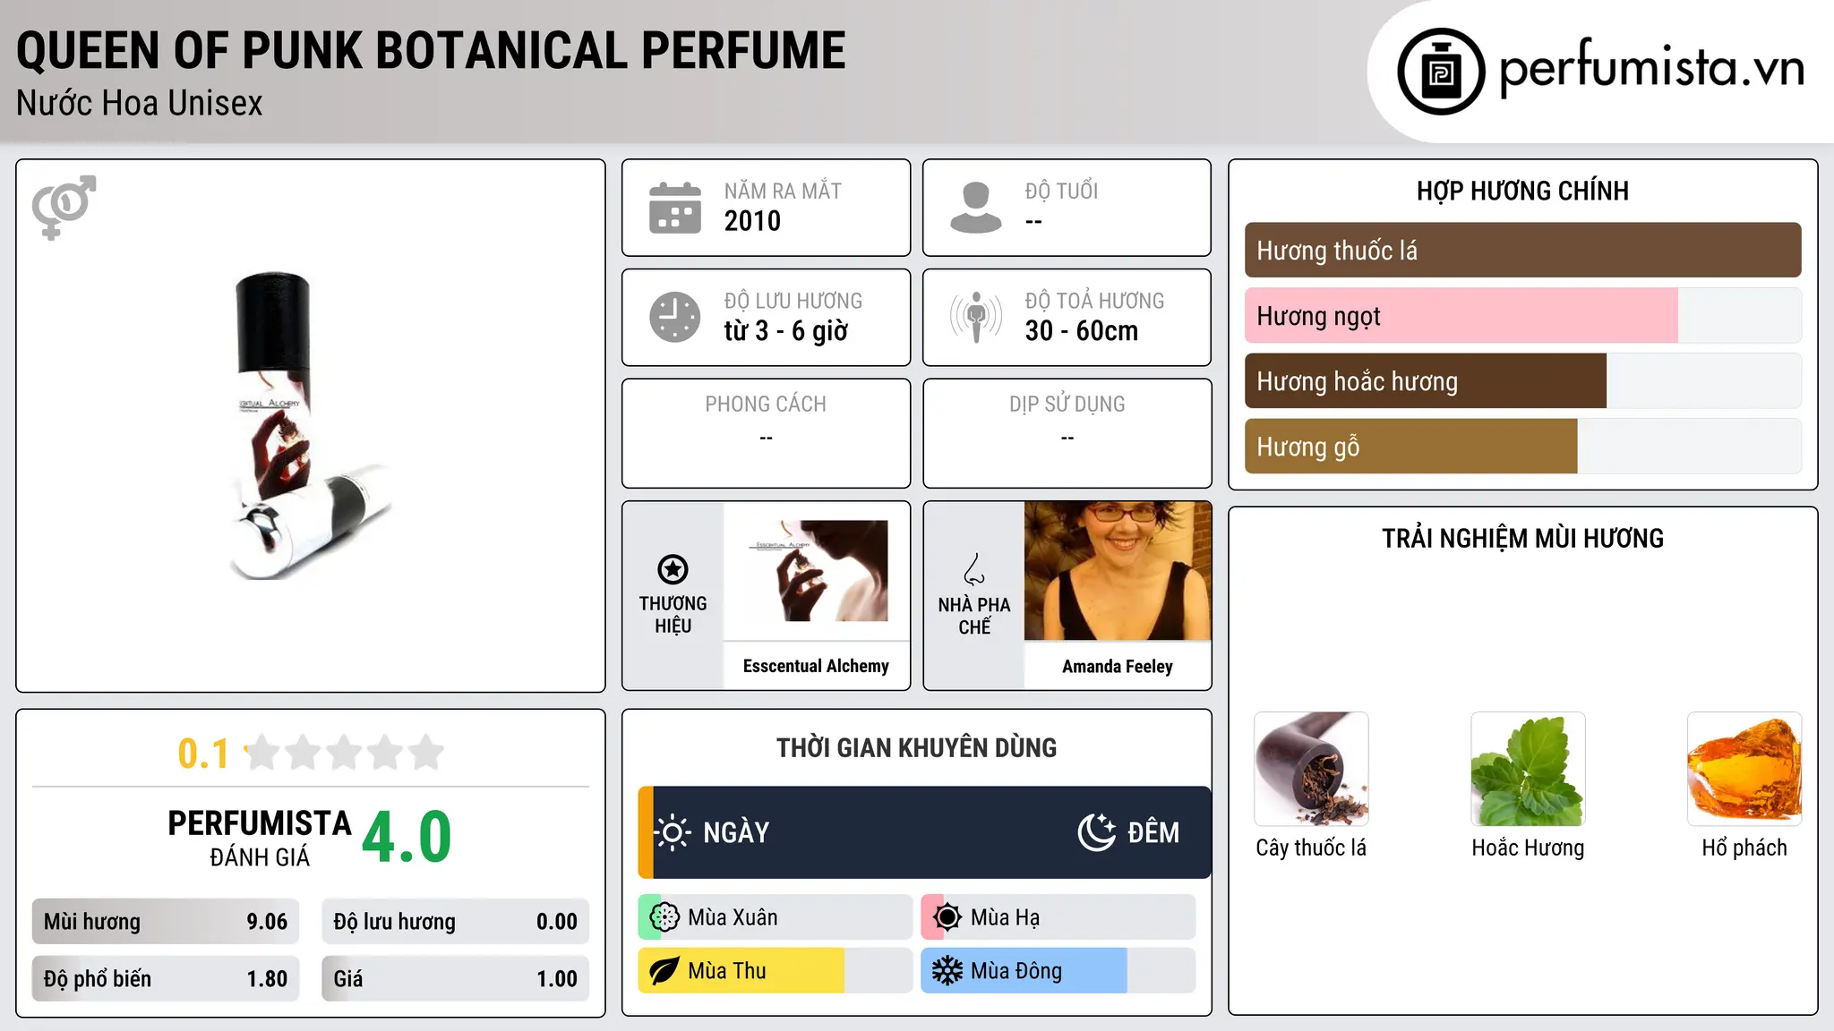Click the perfumista.vn site name
This screenshot has height=1031, width=1834.
click(1652, 67)
